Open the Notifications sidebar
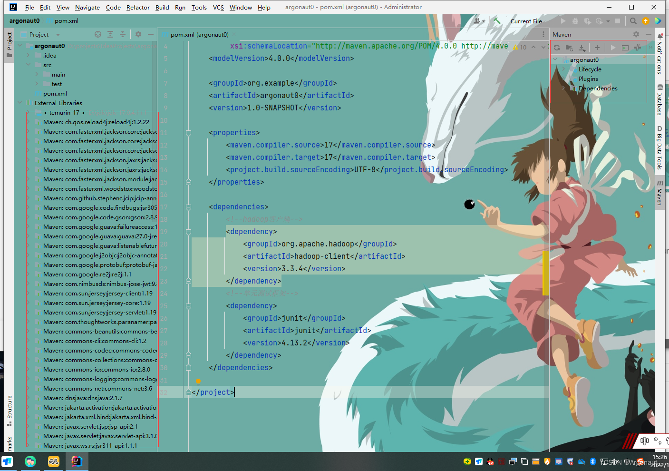669x471 pixels. [x=660, y=54]
